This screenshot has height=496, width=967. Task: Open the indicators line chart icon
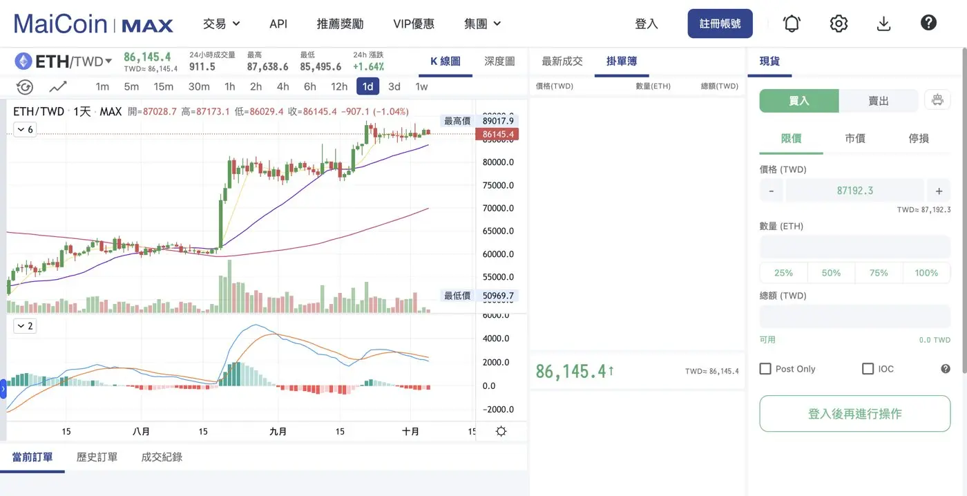(59, 87)
